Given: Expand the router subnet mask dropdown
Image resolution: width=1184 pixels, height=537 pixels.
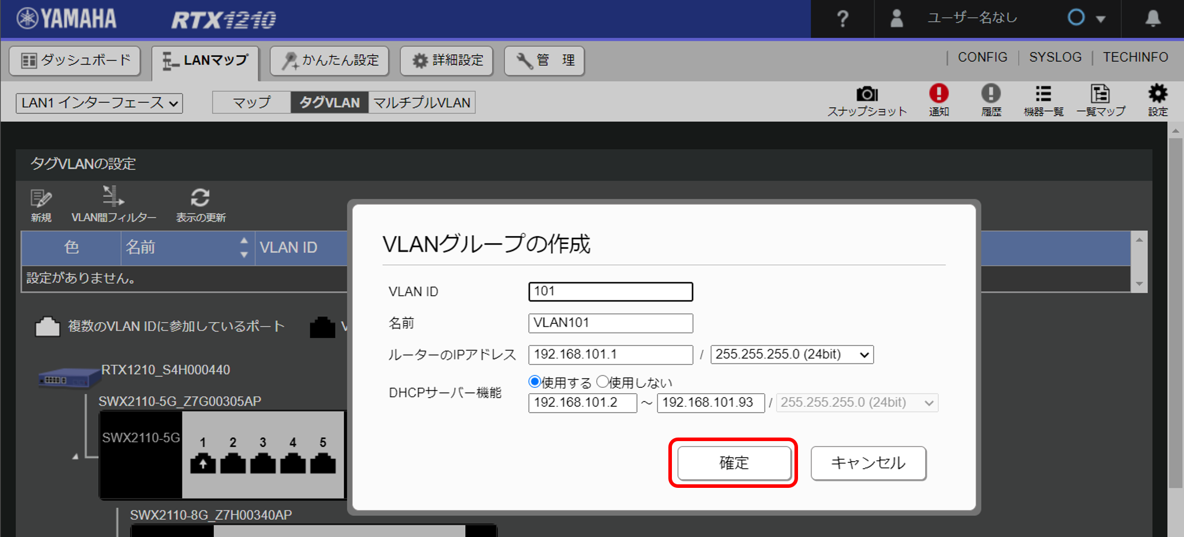Looking at the screenshot, I should pos(792,355).
